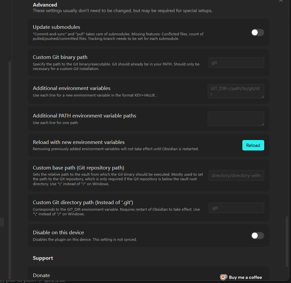Click resize grip on environment variables box

(x=263, y=97)
